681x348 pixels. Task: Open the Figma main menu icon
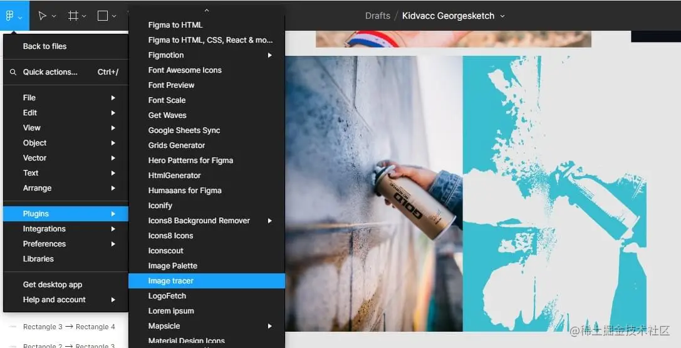pyautogui.click(x=9, y=16)
